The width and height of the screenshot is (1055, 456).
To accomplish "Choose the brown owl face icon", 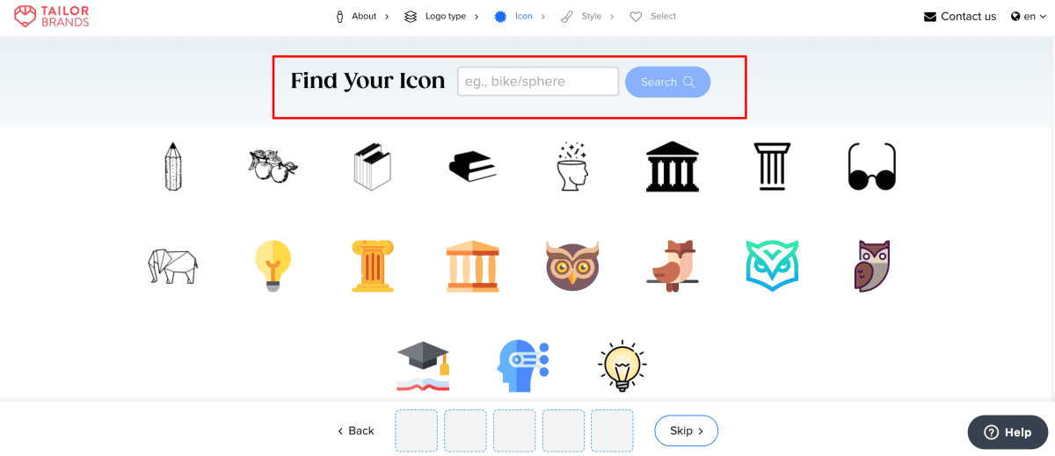I will point(572,265).
